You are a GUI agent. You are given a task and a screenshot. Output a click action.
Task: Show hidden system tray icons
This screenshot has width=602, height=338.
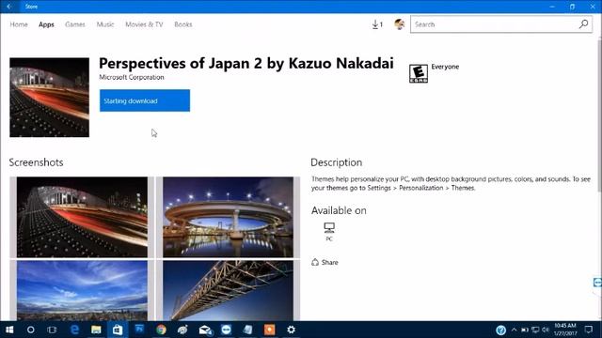pyautogui.click(x=515, y=330)
